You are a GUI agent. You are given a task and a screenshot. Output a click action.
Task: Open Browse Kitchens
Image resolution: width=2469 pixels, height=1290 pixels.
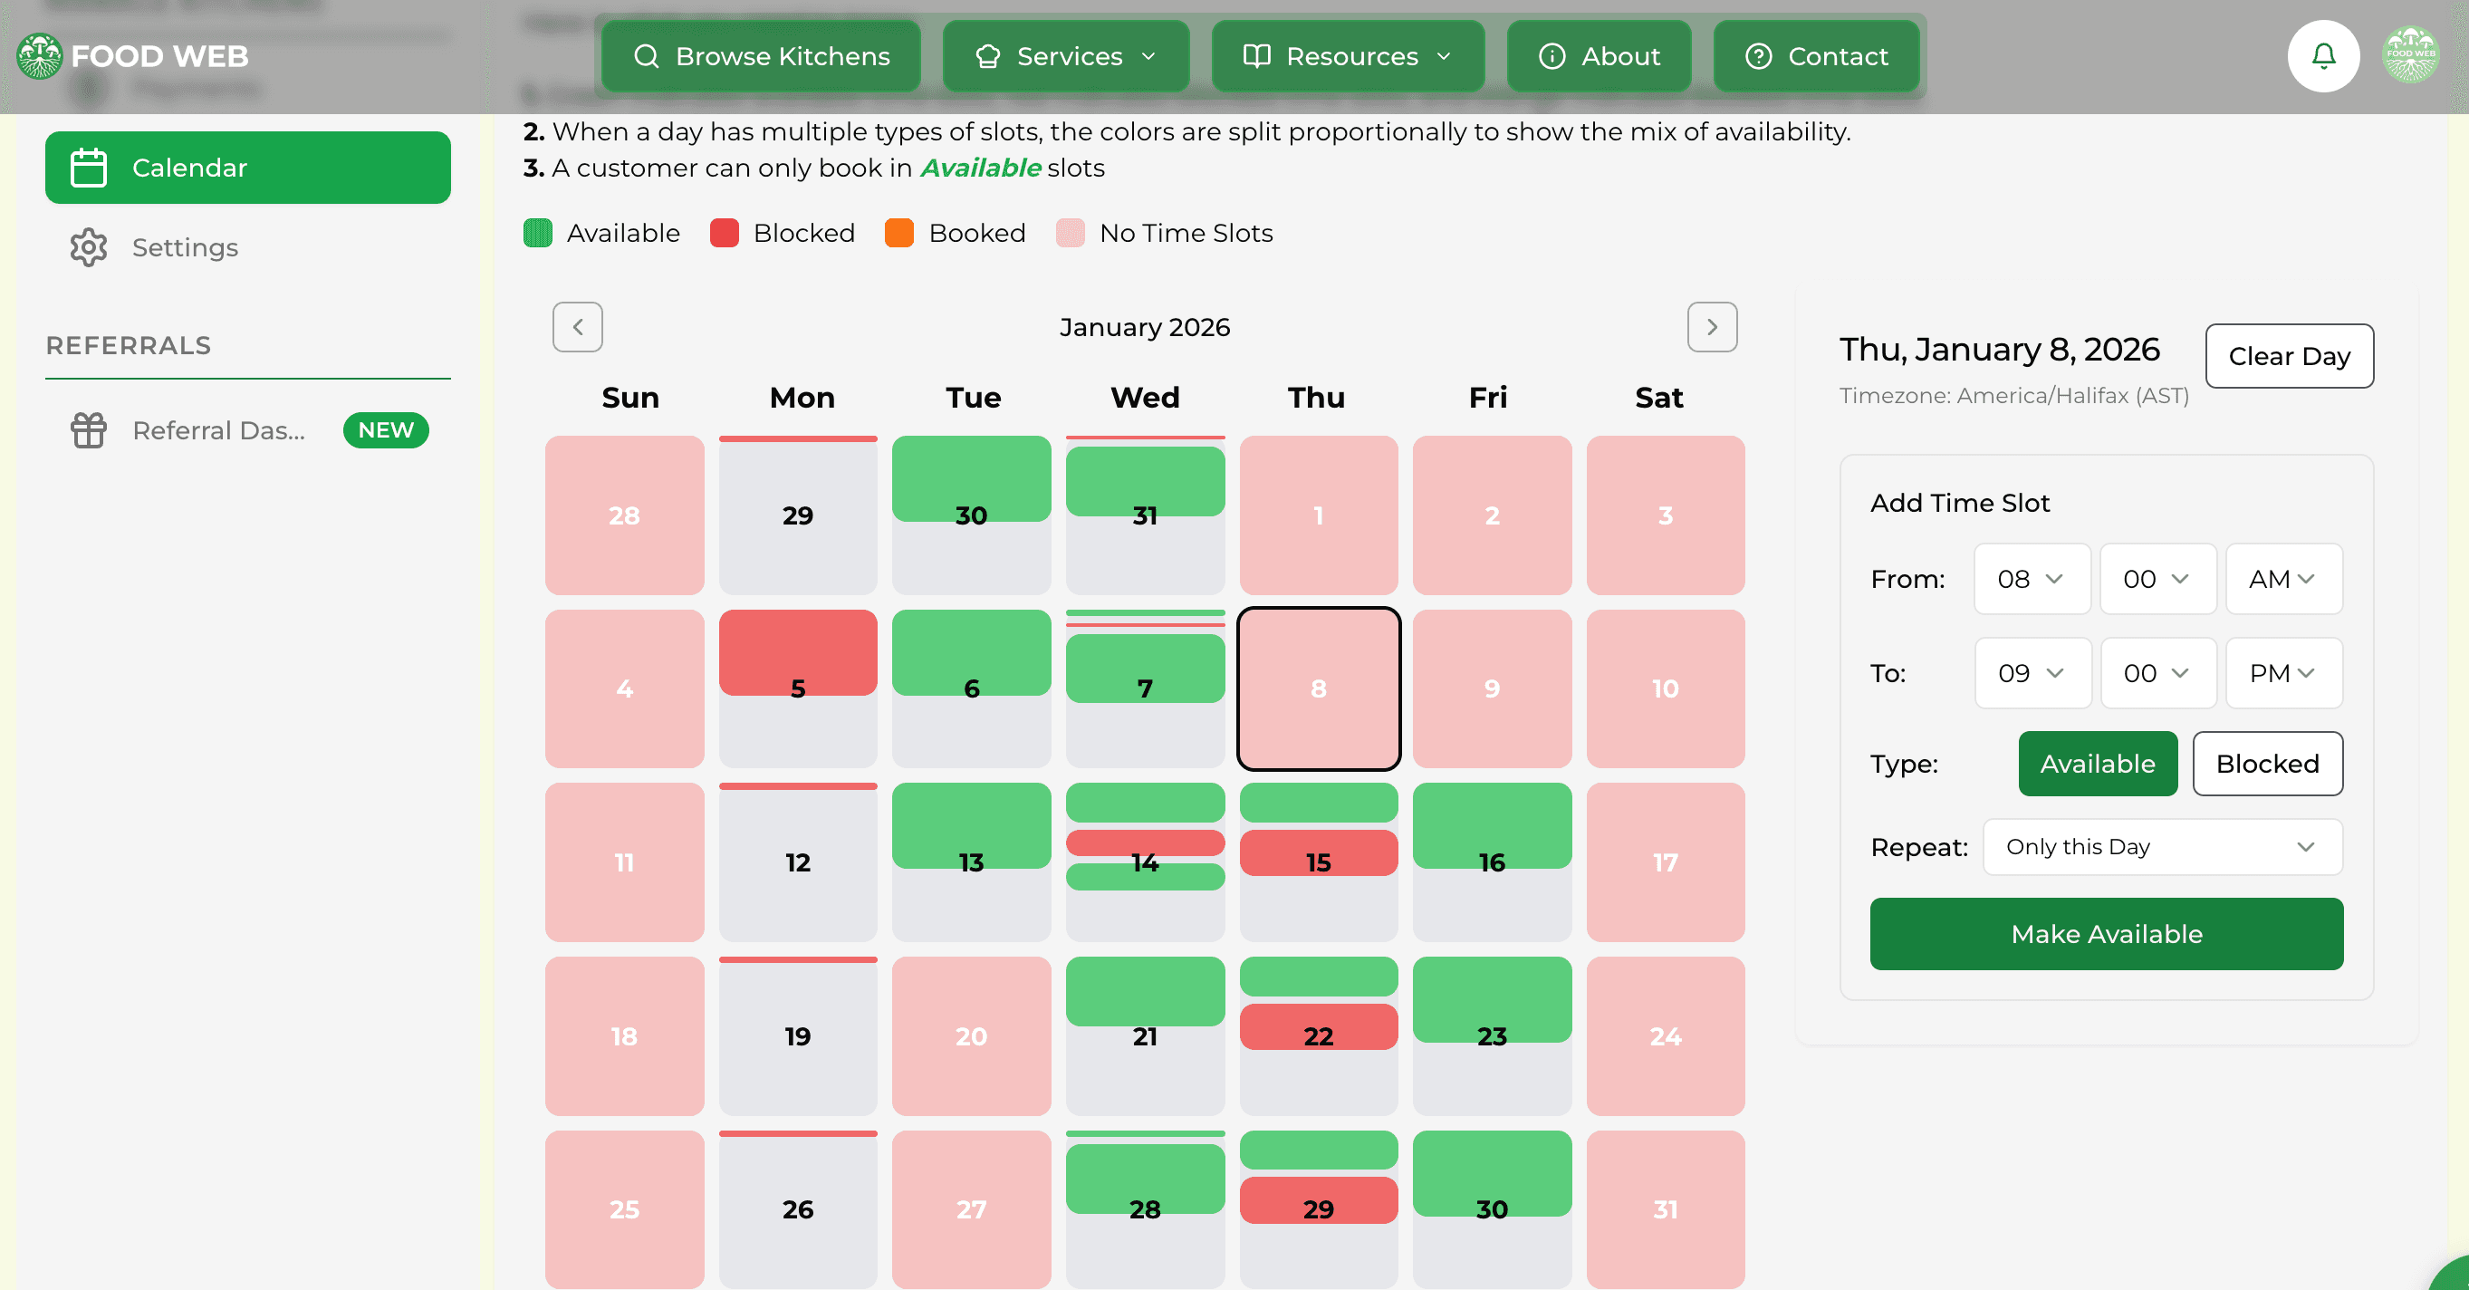point(760,56)
